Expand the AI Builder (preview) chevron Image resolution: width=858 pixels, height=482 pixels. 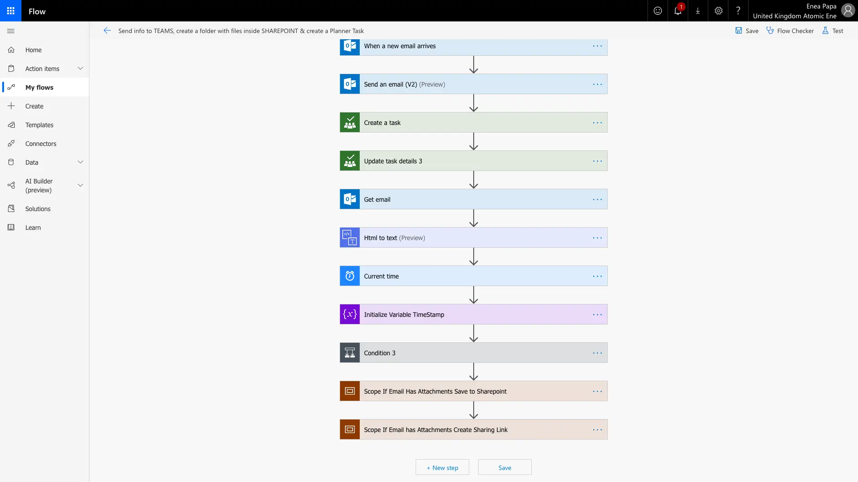(80, 185)
